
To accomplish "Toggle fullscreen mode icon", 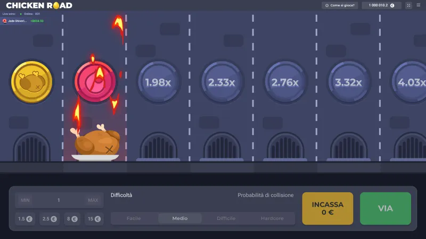I will [x=408, y=5].
